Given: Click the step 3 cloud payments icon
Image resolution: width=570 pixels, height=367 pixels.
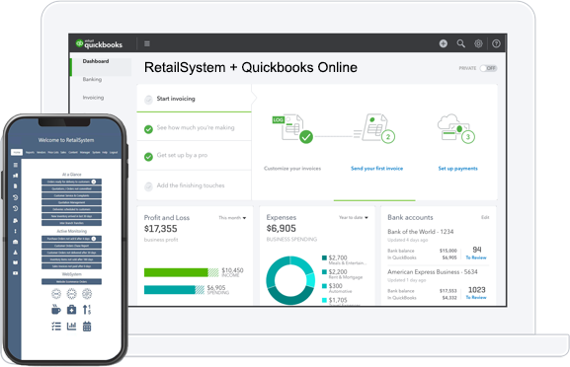Looking at the screenshot, I should tap(456, 128).
